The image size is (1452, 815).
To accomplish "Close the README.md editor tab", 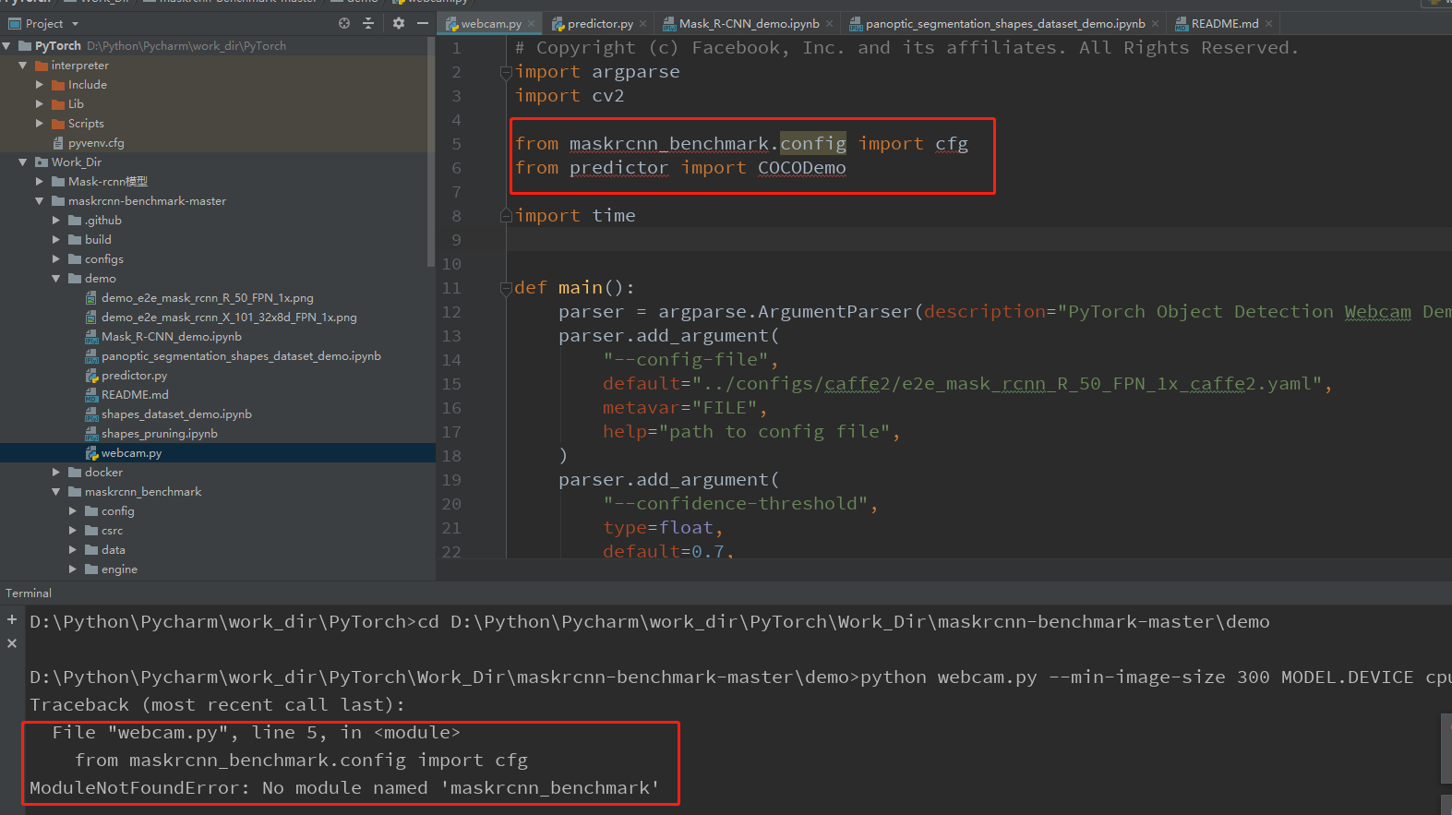I will click(x=1268, y=24).
